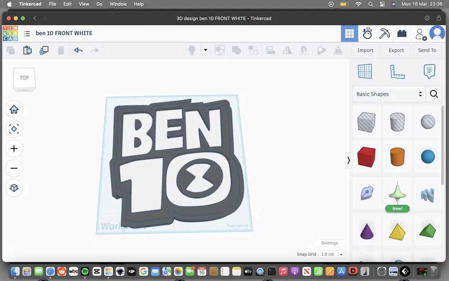Click the Notes annotation icon
The height and width of the screenshot is (281, 449).
[429, 71]
